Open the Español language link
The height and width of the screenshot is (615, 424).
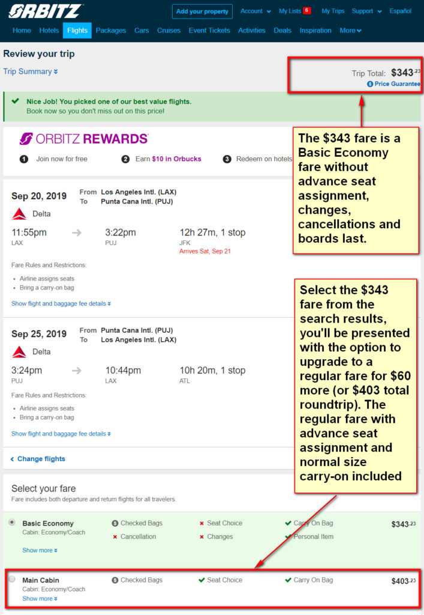[400, 11]
